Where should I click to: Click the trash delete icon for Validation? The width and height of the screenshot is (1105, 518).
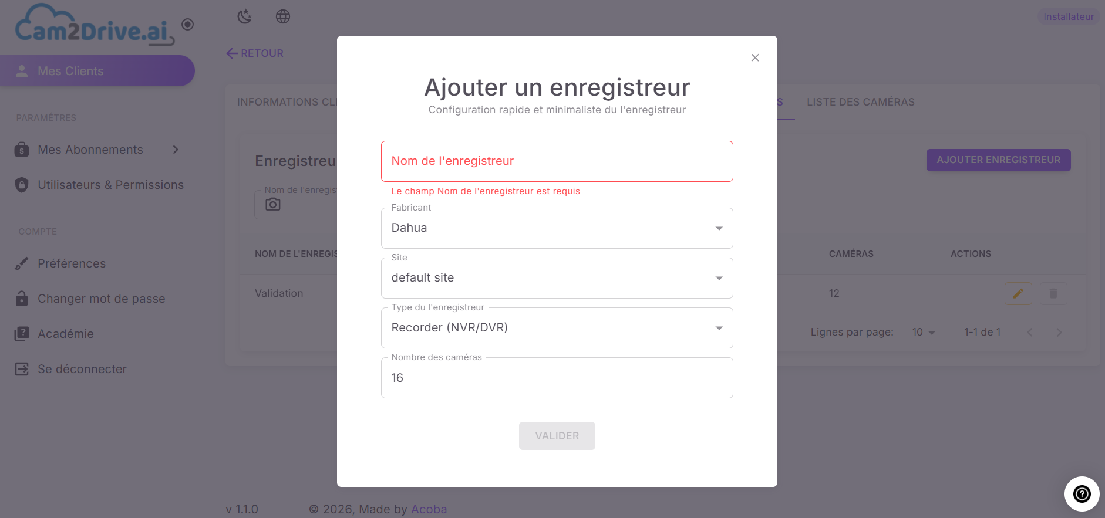point(1053,293)
